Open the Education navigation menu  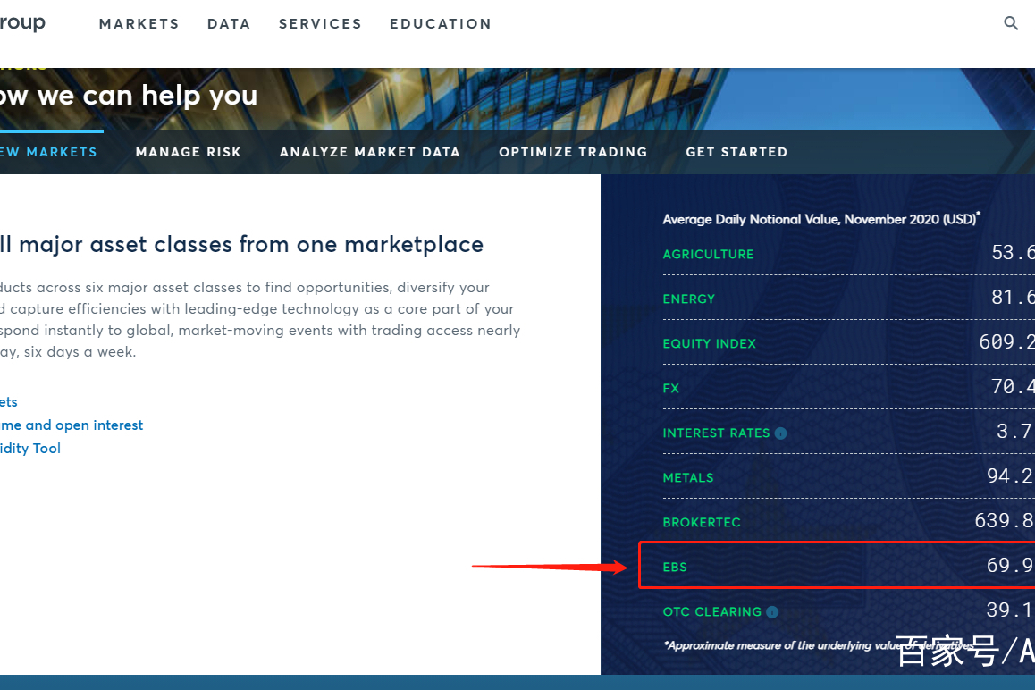coord(440,24)
